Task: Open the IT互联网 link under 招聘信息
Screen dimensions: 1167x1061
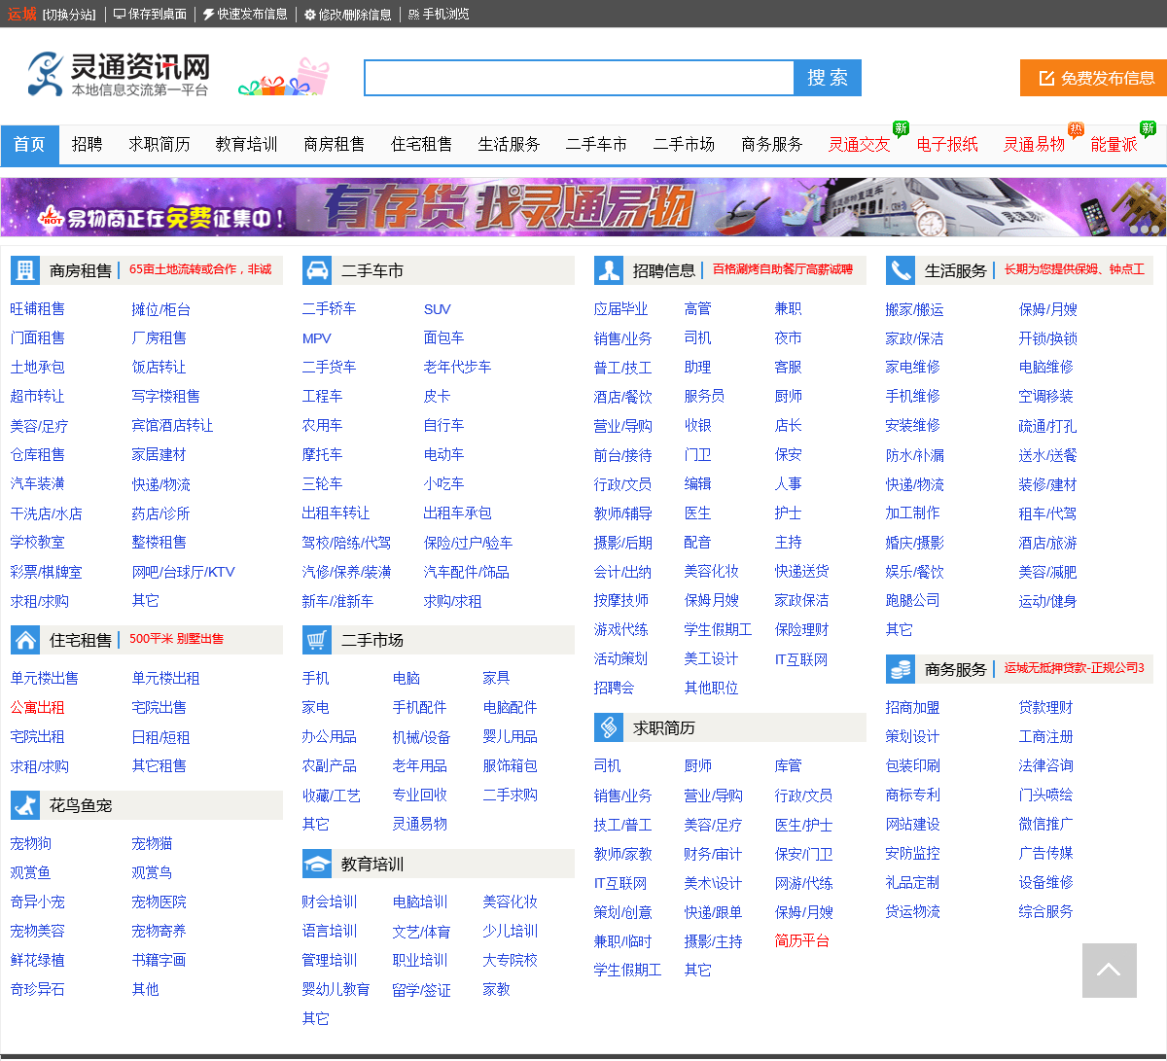Action: click(x=801, y=659)
